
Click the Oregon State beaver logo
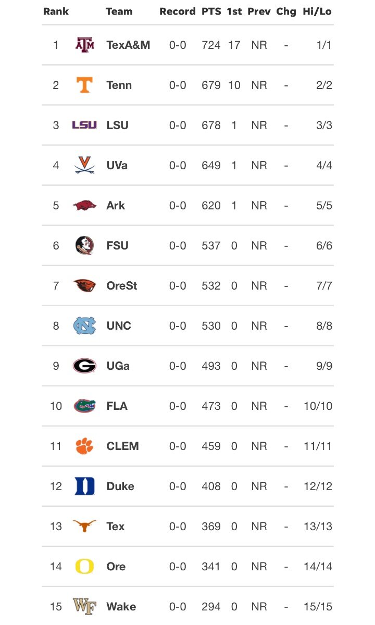coord(84,285)
